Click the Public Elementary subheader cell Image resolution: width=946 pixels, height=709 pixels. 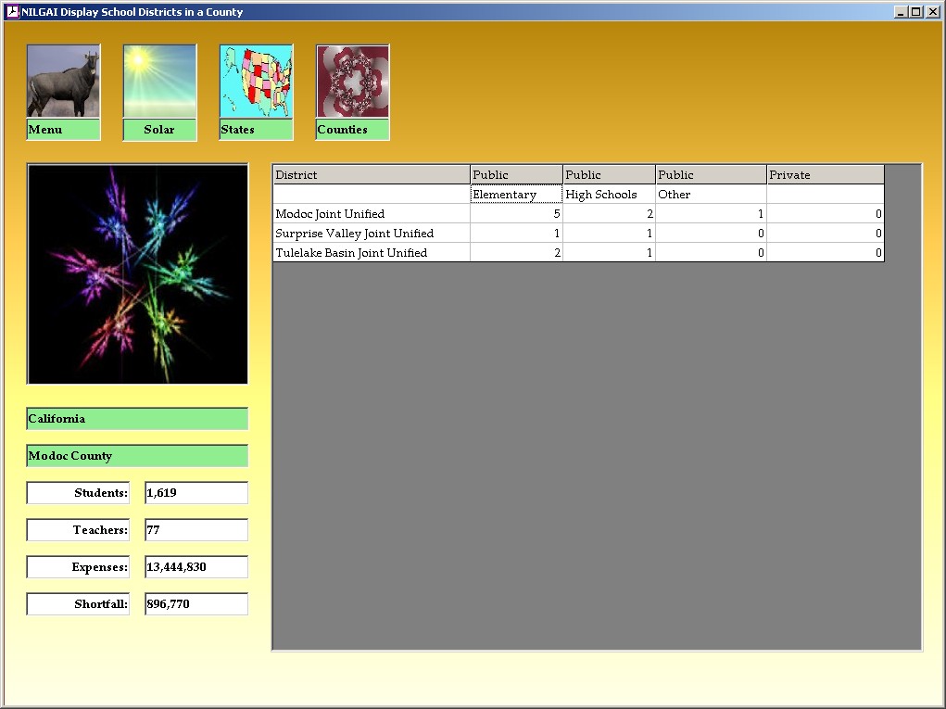click(516, 195)
